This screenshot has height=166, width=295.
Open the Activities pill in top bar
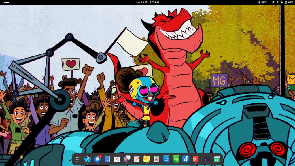pyautogui.click(x=6, y=2)
